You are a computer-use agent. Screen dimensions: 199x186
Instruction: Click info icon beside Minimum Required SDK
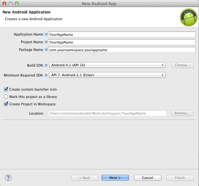coord(46,75)
